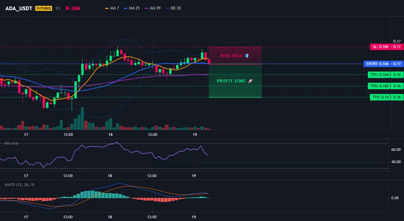The height and width of the screenshot is (221, 404).
Task: Click the 0.166 current price
Action: coord(73,8)
